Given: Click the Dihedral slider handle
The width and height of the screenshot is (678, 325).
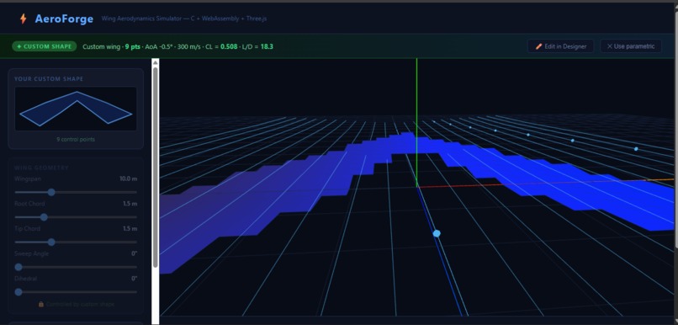Looking at the screenshot, I should 19,292.
